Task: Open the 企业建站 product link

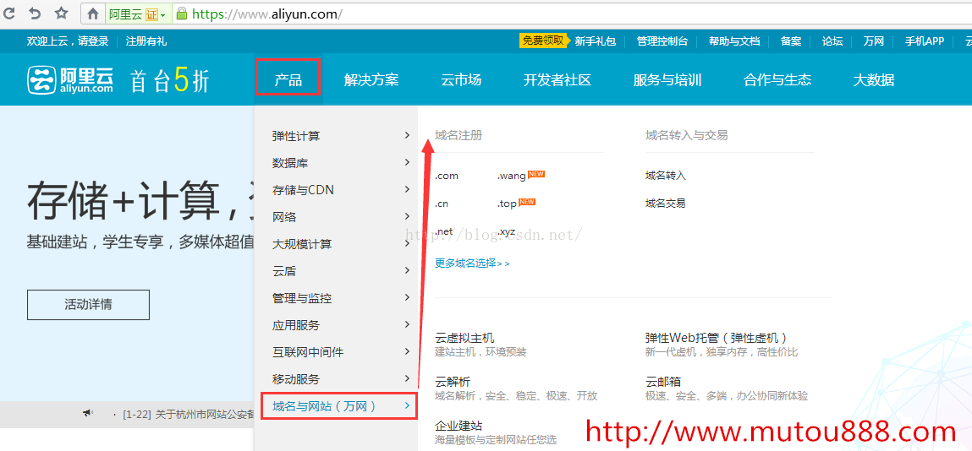Action: tap(459, 426)
